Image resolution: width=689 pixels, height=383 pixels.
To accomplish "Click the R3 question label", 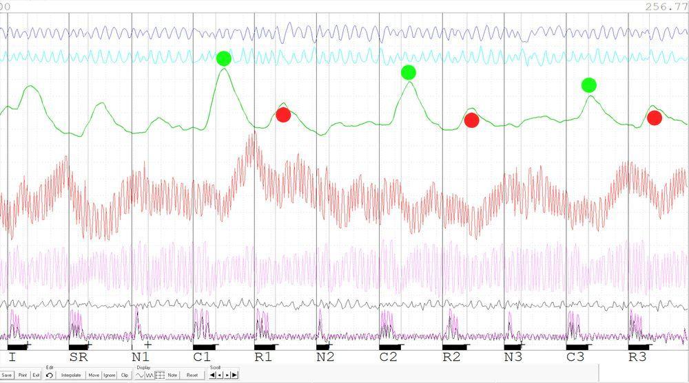I will 637,357.
